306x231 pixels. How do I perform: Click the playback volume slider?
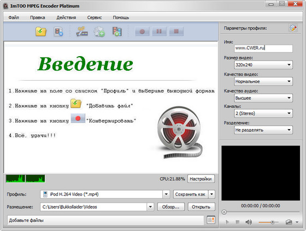pos(268,222)
